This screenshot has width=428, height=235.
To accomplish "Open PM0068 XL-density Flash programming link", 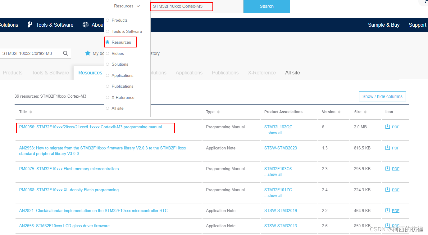I will (x=69, y=190).
